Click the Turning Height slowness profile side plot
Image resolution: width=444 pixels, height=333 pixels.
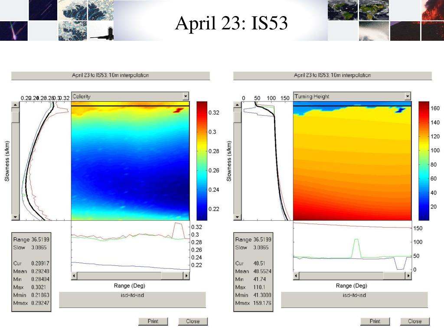pos(267,161)
